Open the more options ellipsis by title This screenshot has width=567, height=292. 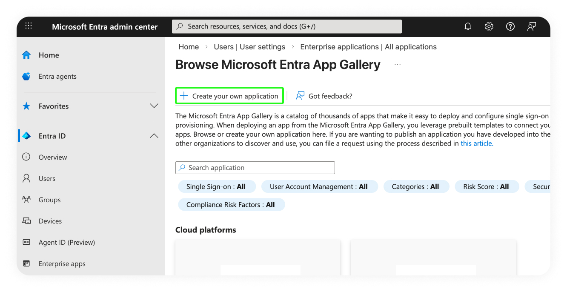(398, 65)
